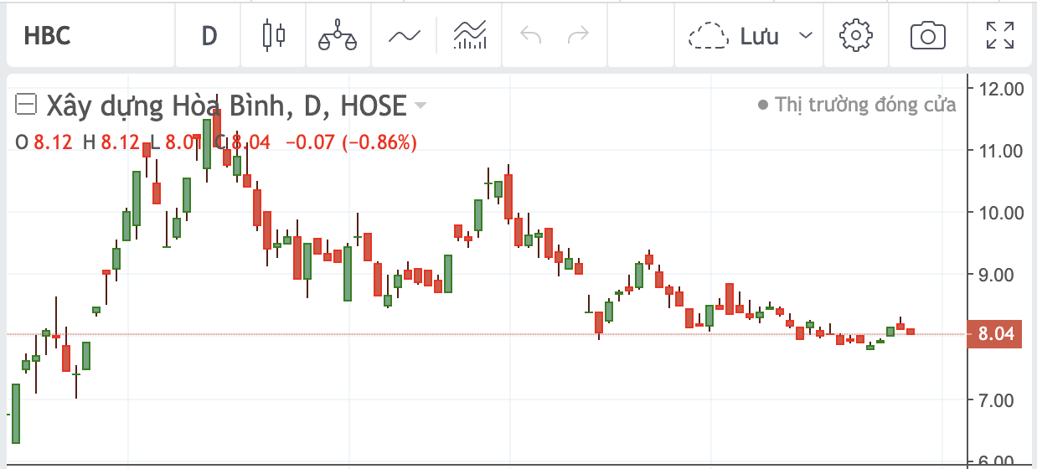The image size is (1037, 469).
Task: Click the Lưu cloud save button
Action: coord(734,36)
